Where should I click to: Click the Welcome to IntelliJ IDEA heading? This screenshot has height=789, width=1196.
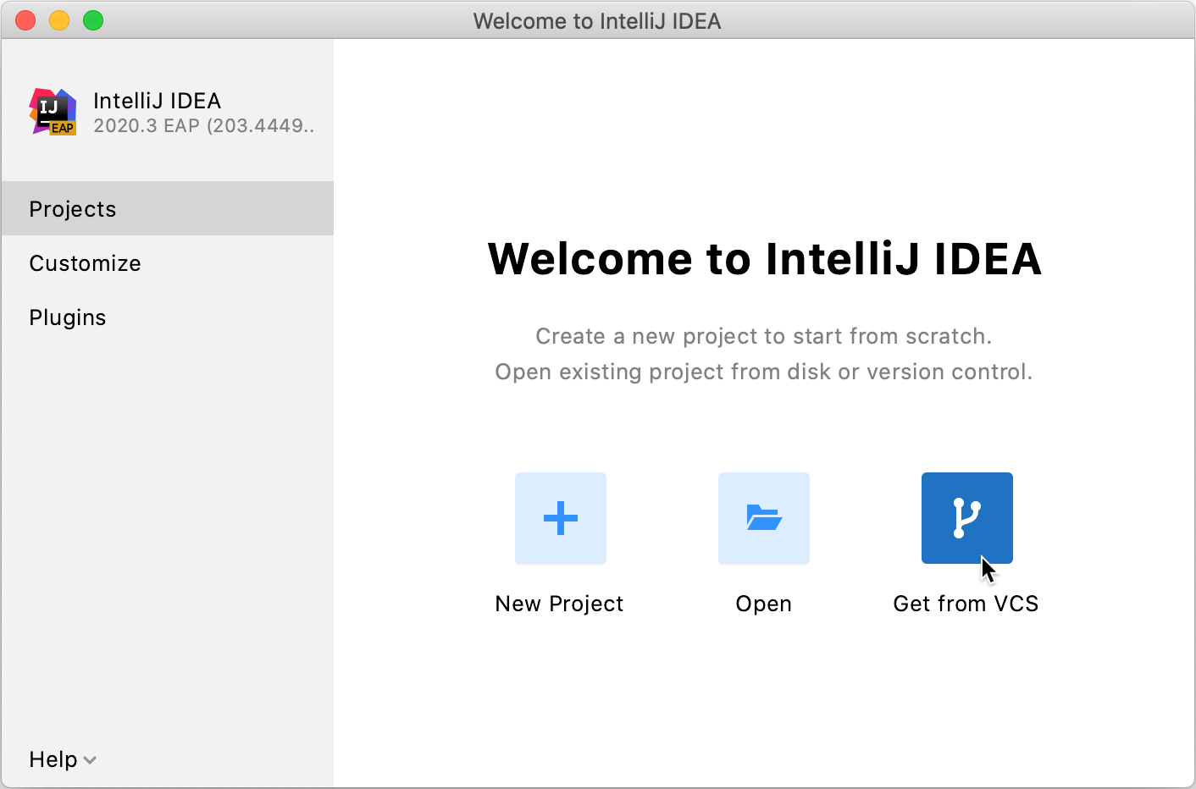(765, 258)
